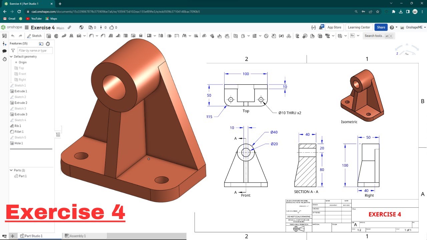The image size is (427, 240).
Task: Open the Comments panel
Action: click(x=4, y=51)
